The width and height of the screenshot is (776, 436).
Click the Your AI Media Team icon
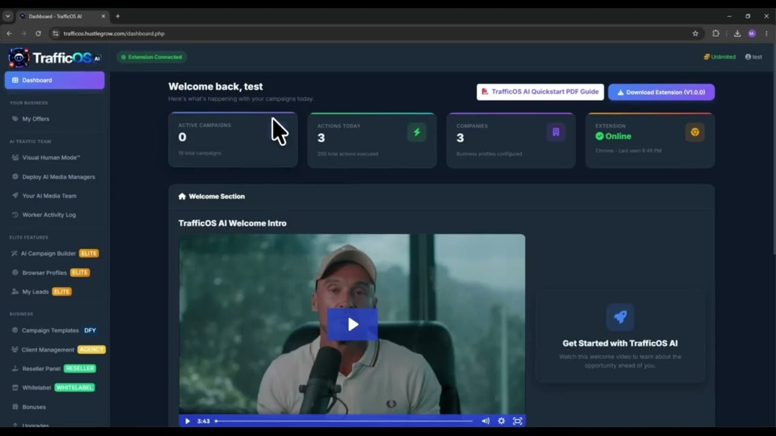15,196
